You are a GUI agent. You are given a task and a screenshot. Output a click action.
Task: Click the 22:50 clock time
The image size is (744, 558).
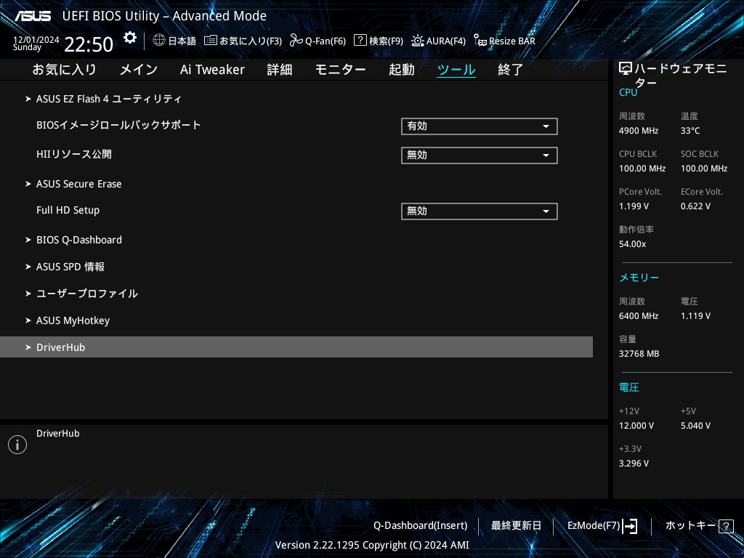pos(89,44)
